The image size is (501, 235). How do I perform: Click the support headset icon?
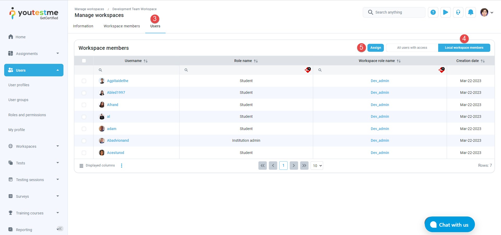[x=458, y=12]
